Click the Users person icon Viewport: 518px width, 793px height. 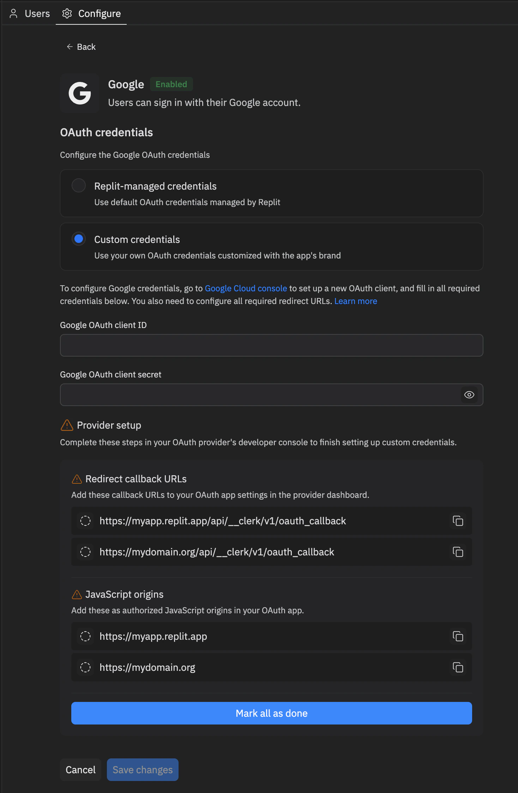point(13,13)
